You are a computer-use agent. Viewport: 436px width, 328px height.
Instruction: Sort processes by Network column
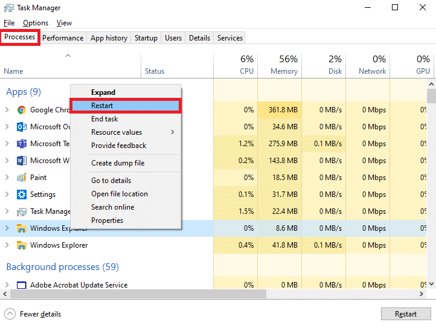pyautogui.click(x=368, y=66)
